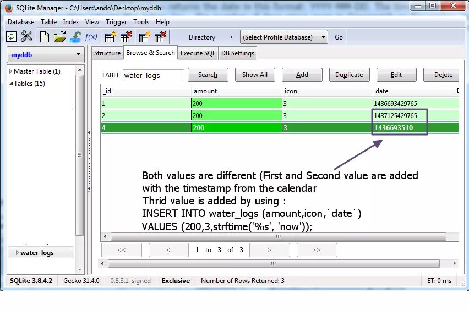The height and width of the screenshot is (311, 469).
Task: Open the Index menu
Action: [x=71, y=22]
